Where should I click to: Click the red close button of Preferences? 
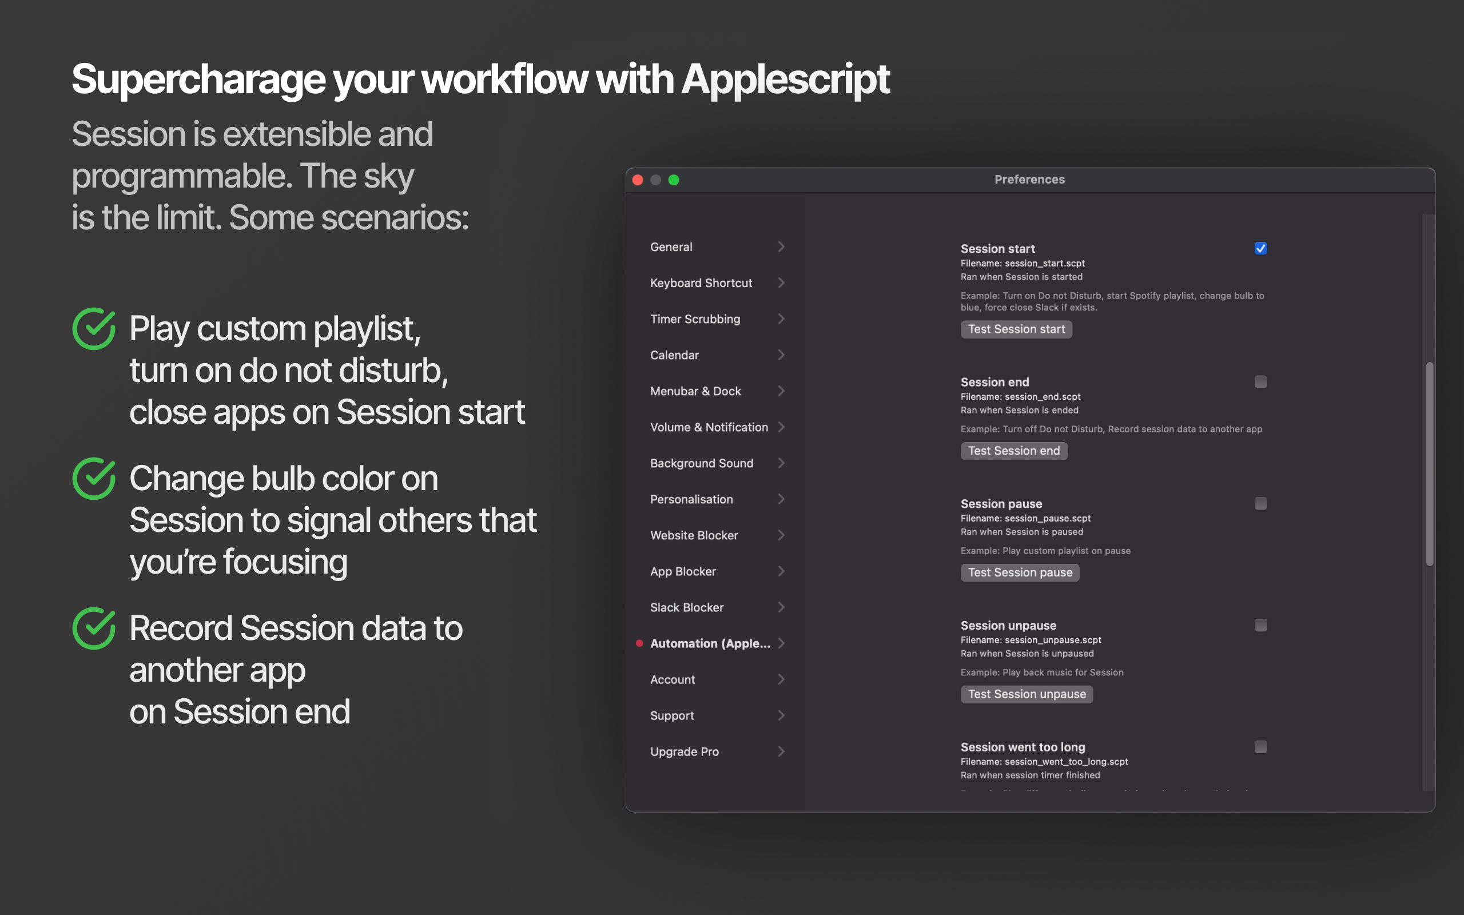[x=638, y=180]
